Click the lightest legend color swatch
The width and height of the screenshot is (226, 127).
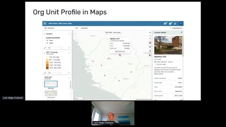(x=47, y=57)
